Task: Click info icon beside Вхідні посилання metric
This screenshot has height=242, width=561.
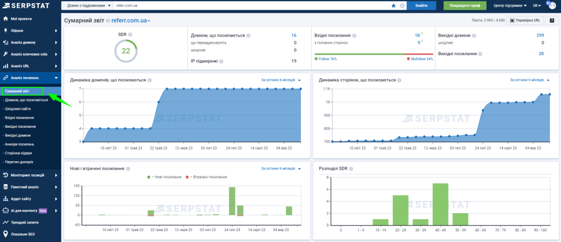Action: tap(355, 35)
